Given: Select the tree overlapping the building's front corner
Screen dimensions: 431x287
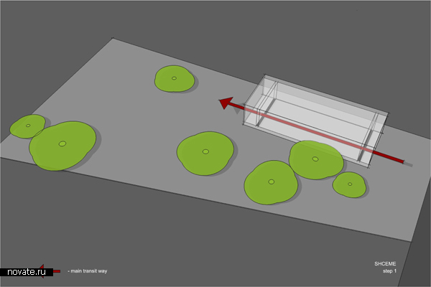Looking at the screenshot, I should [315, 159].
